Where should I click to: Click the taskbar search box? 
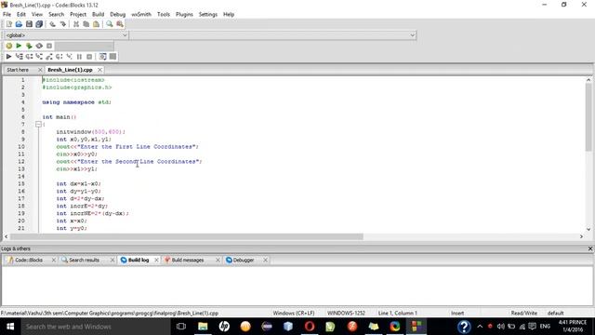tap(95, 327)
